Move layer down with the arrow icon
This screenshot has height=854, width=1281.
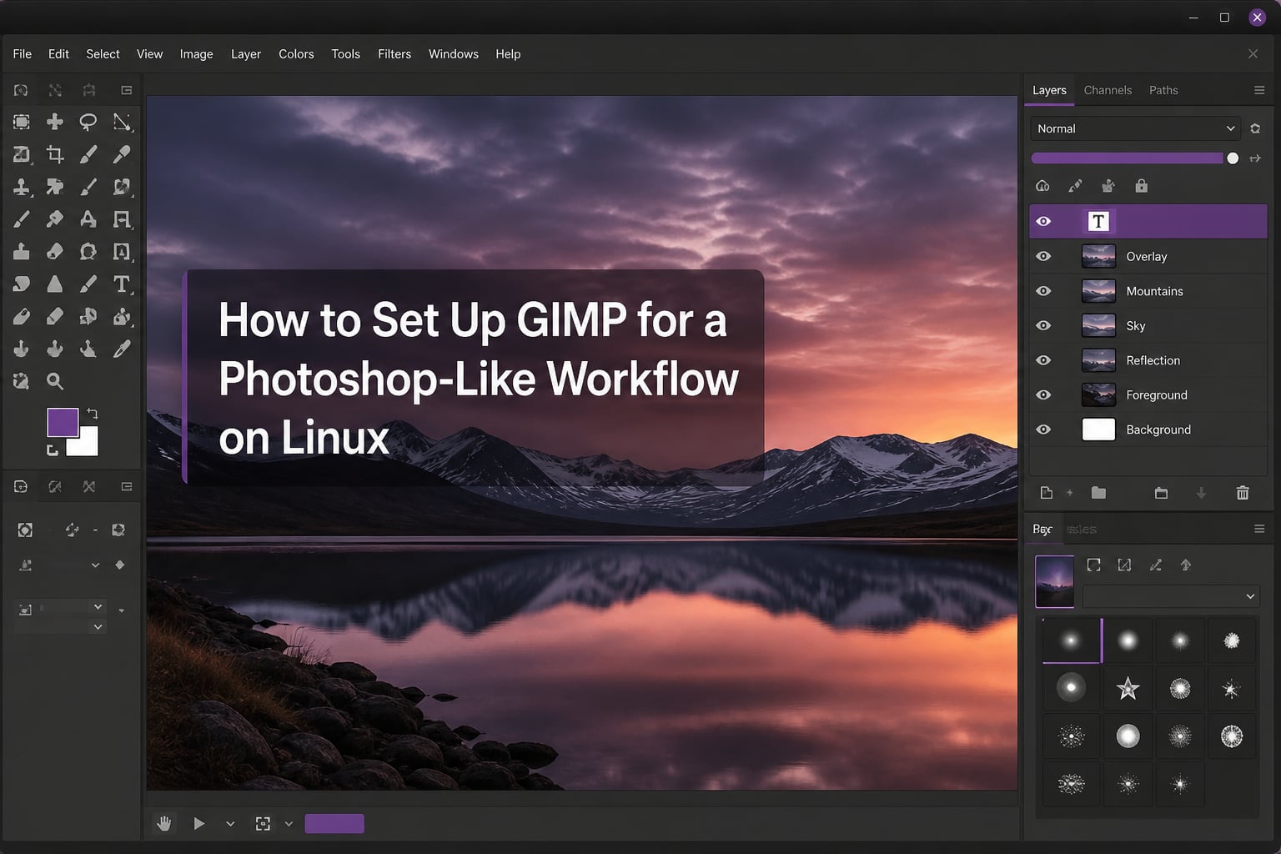1201,493
